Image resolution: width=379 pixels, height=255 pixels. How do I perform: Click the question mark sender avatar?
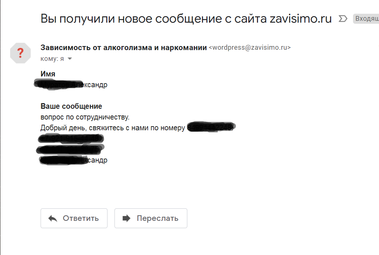coord(21,53)
